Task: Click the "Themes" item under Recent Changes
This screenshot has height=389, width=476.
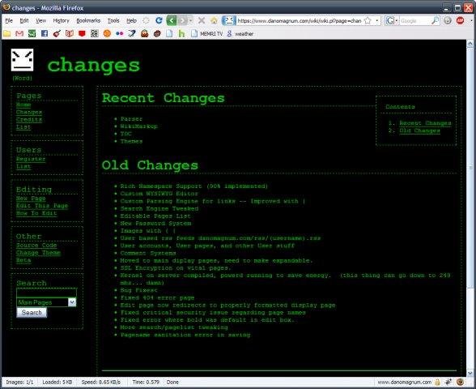Action: (131, 141)
